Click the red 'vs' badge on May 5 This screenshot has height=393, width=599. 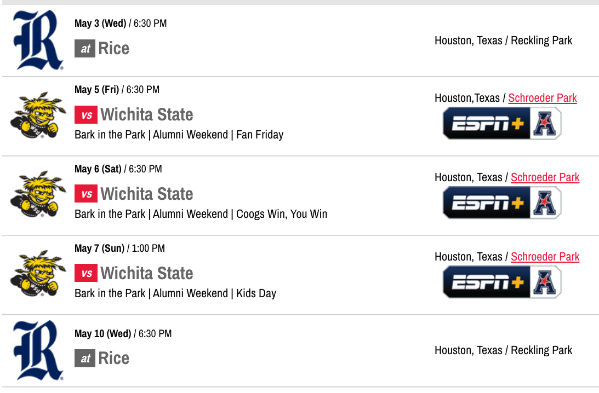pos(86,115)
